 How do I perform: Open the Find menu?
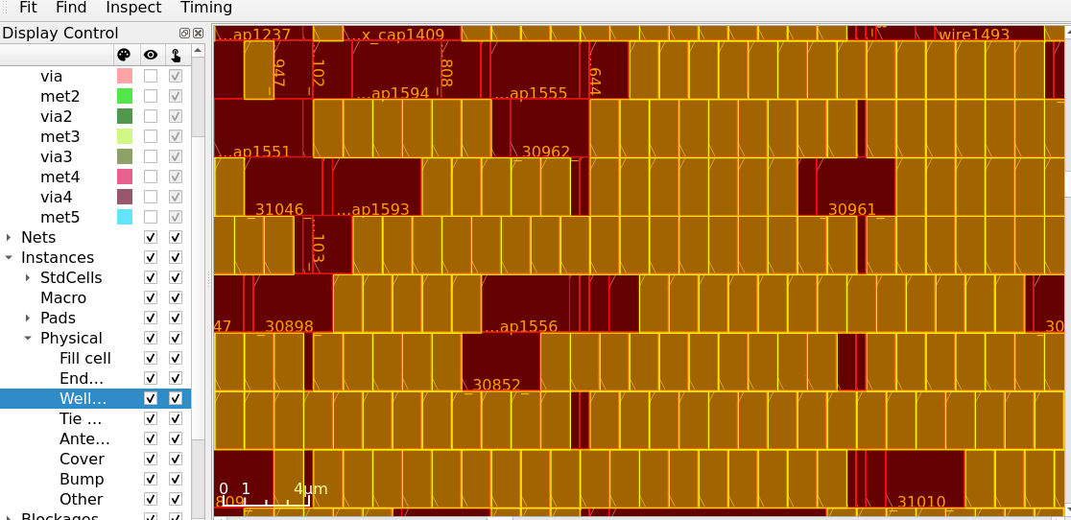tap(71, 8)
